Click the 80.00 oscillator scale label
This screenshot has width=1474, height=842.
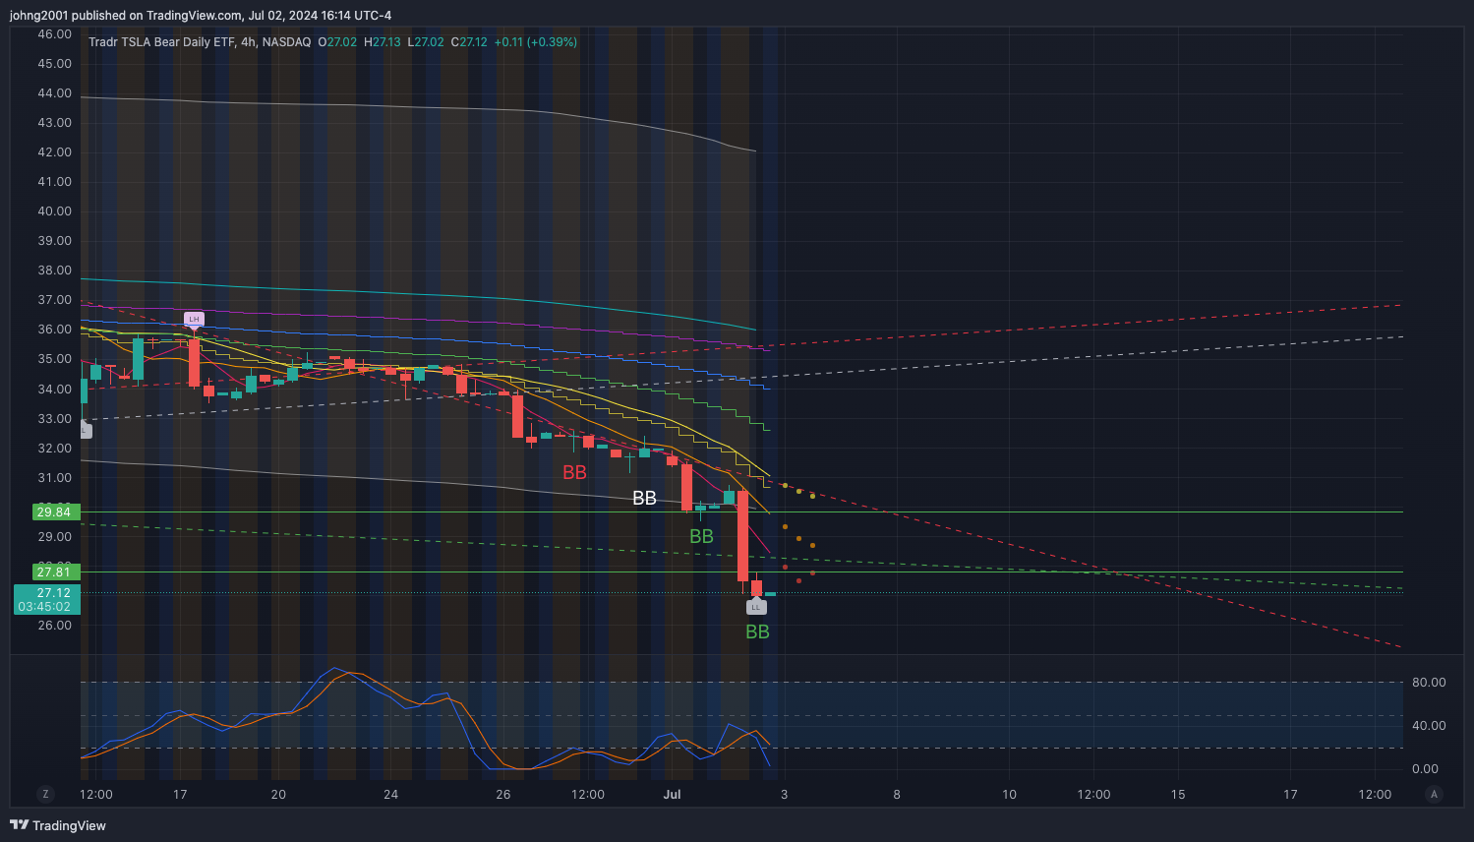[1429, 683]
